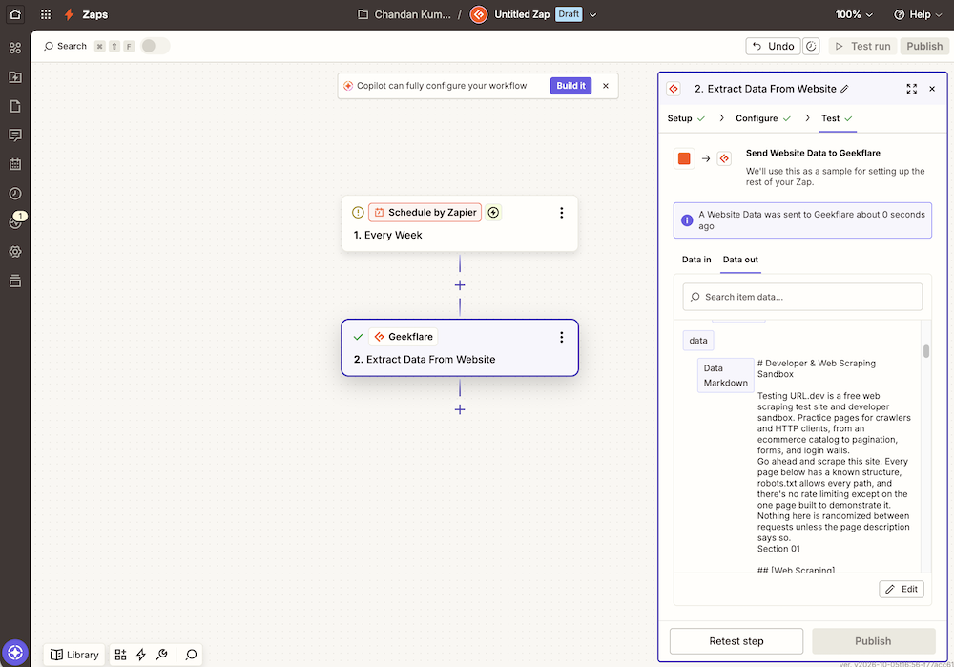Switch to the Configure tab
This screenshot has height=667, width=954.
coord(763,118)
